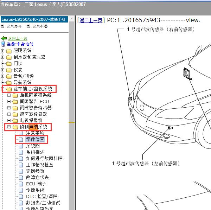This screenshot has height=210, width=211.
Task: Open the 诊断系统 page
Action: coord(35,190)
